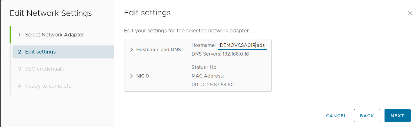Close the Edit settings dialog with X

point(410,13)
